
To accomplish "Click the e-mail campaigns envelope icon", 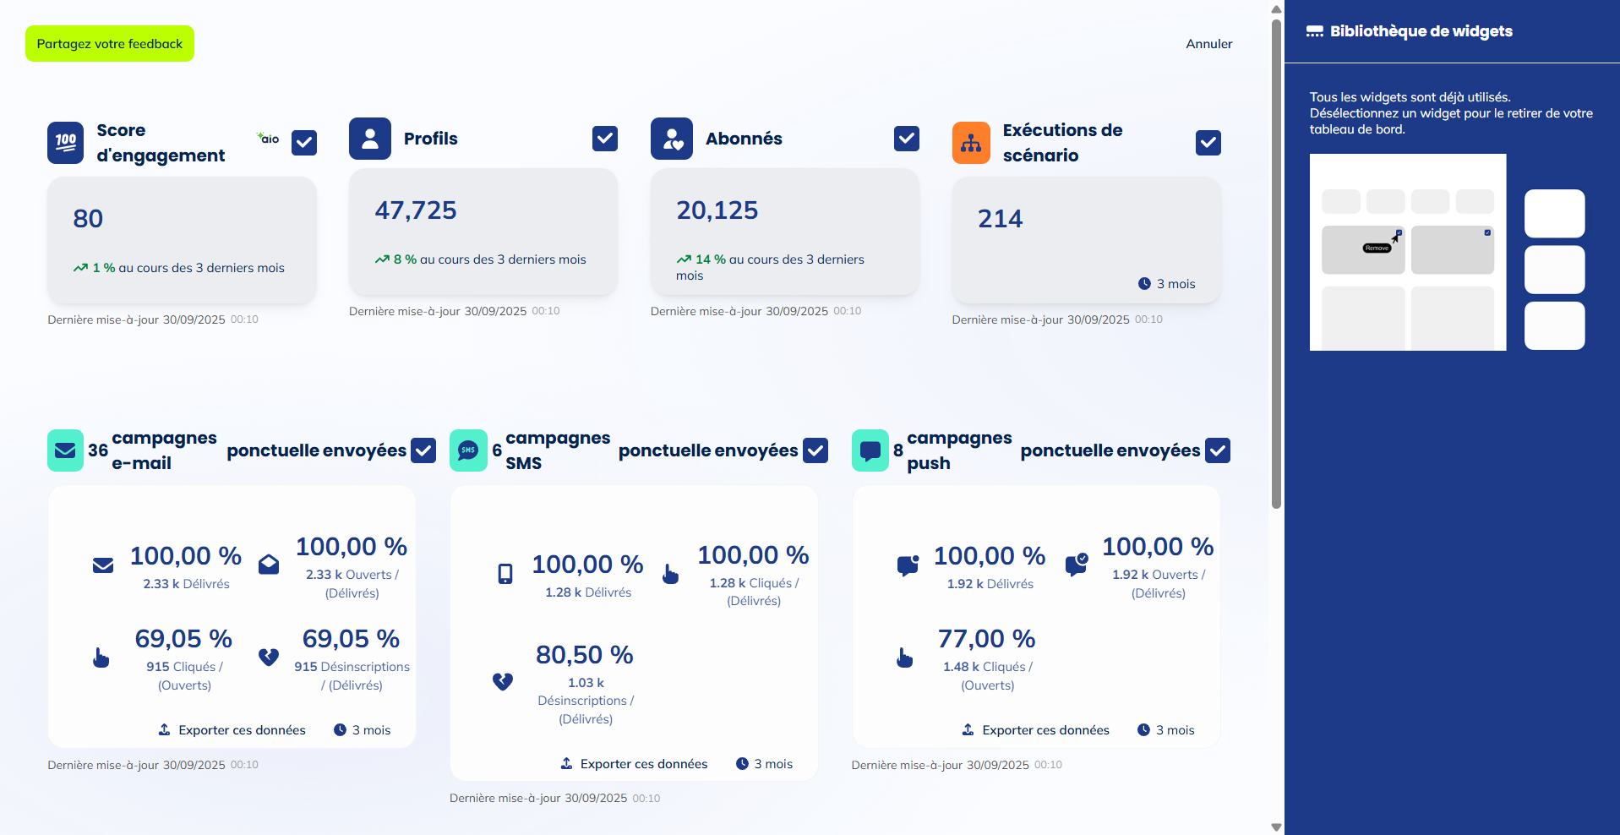I will [65, 450].
